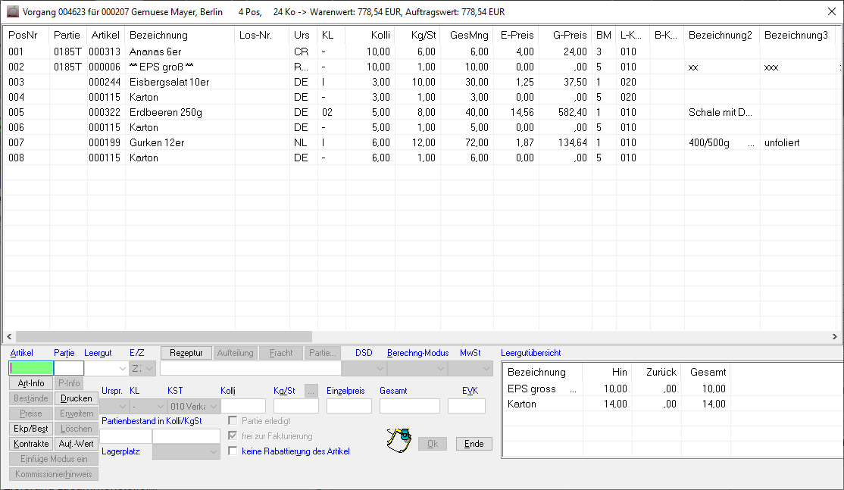Click the Erweitern button
Screen dimensions: 844x490
click(x=77, y=413)
